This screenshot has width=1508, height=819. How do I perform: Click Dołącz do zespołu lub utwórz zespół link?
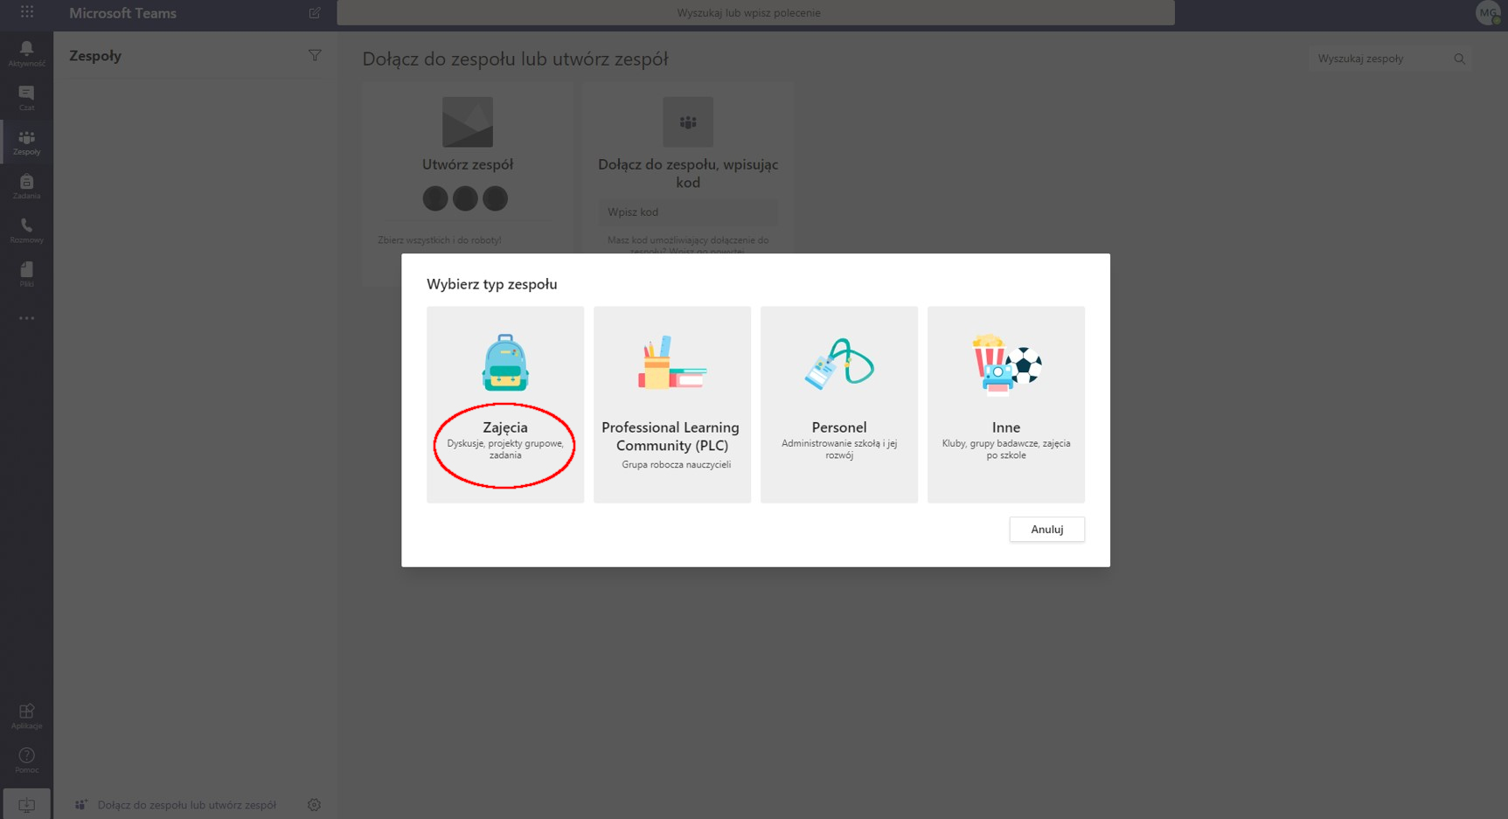tap(187, 805)
